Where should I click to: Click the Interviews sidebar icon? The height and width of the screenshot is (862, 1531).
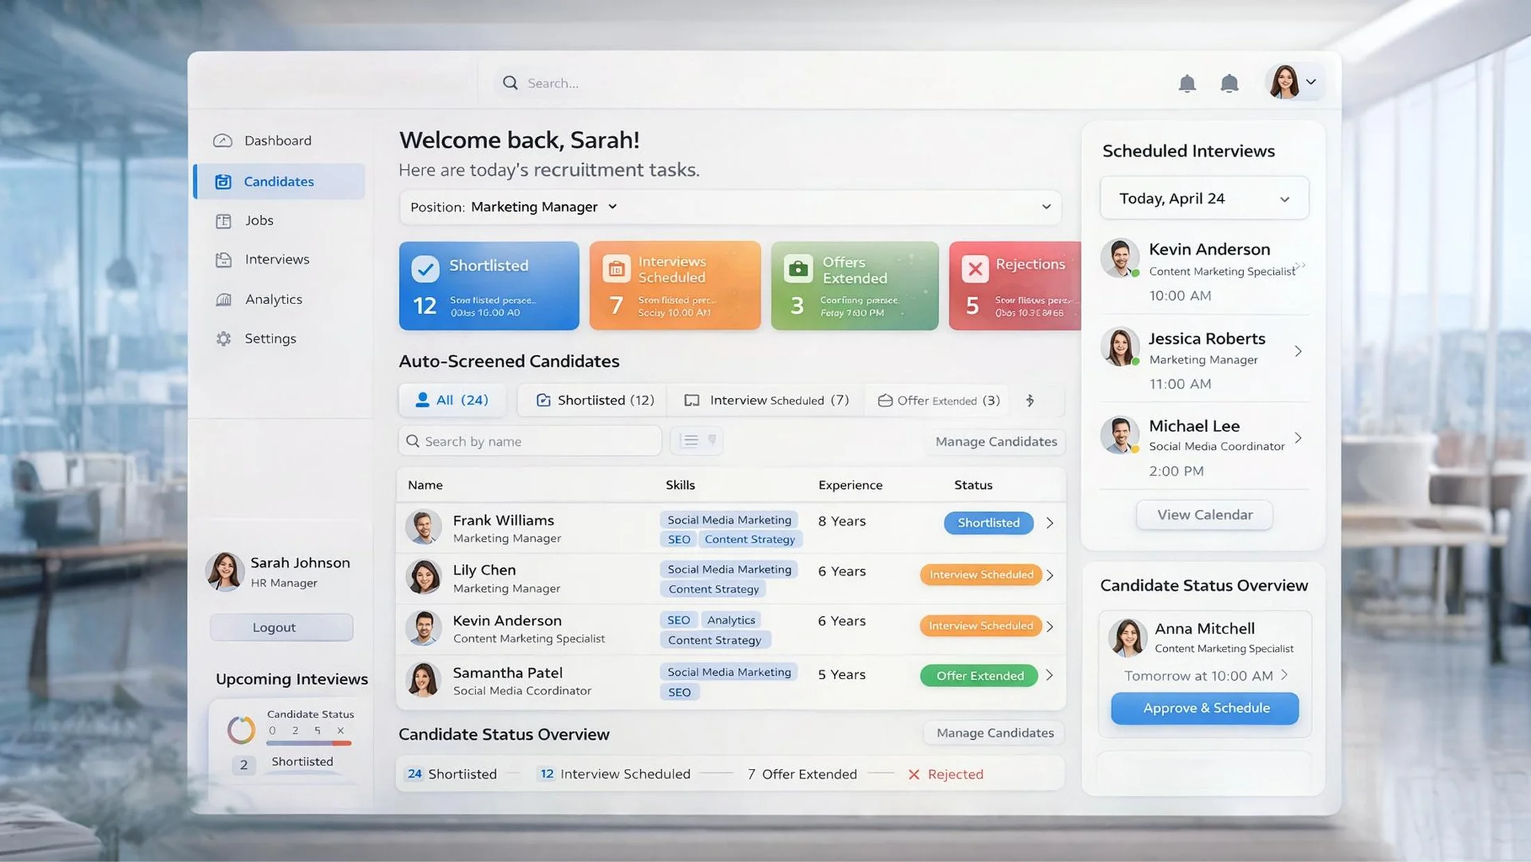[223, 259]
